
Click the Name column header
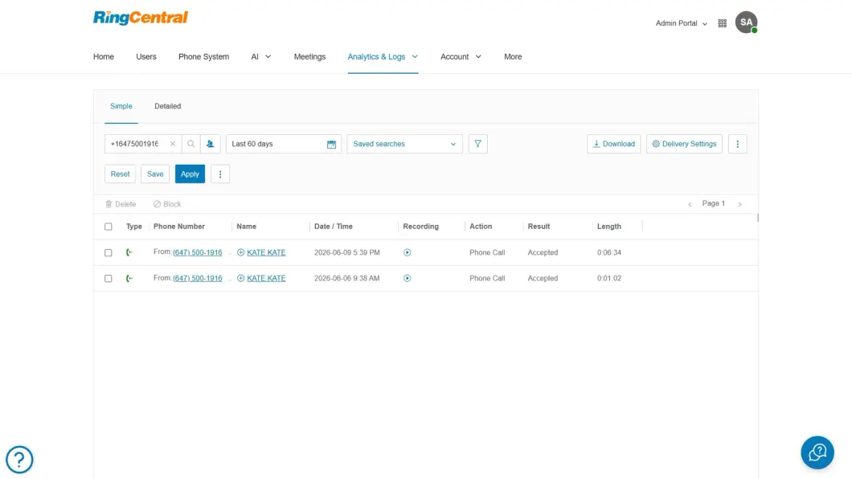pyautogui.click(x=246, y=227)
